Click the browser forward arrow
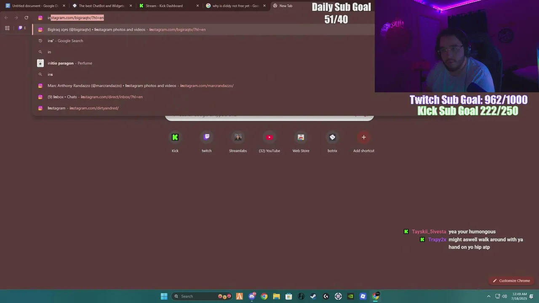 (16, 18)
